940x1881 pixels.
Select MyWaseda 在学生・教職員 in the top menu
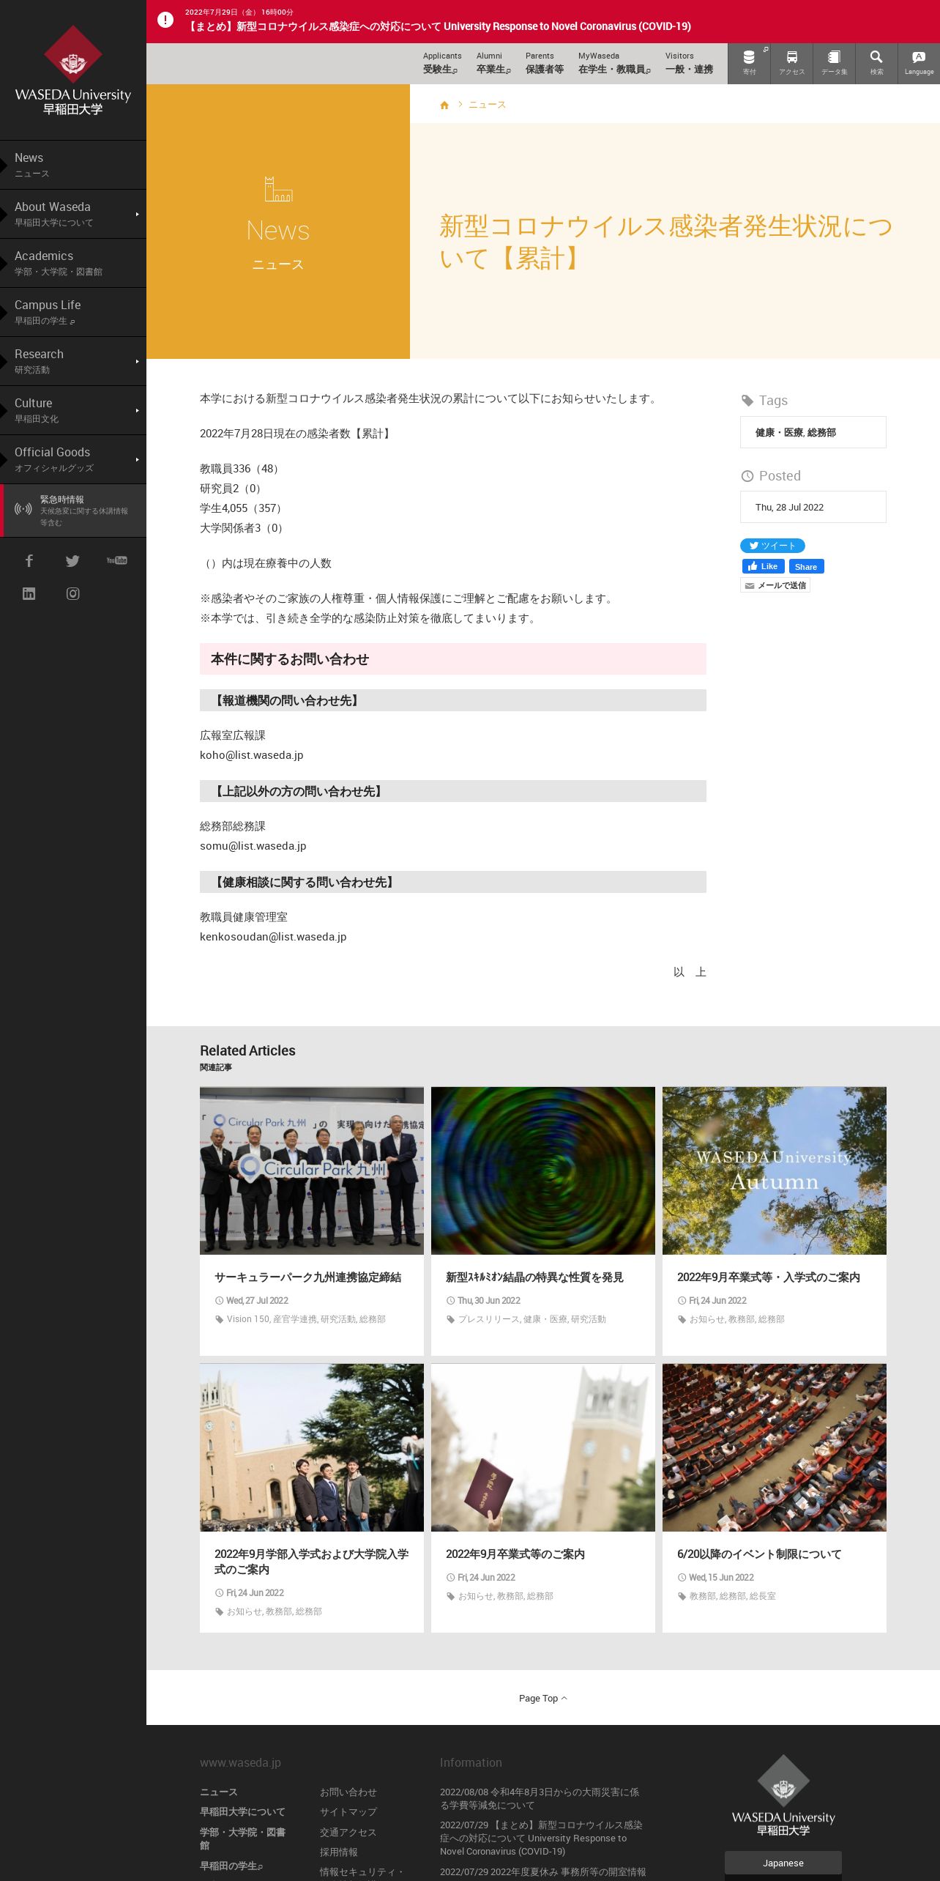[x=614, y=63]
